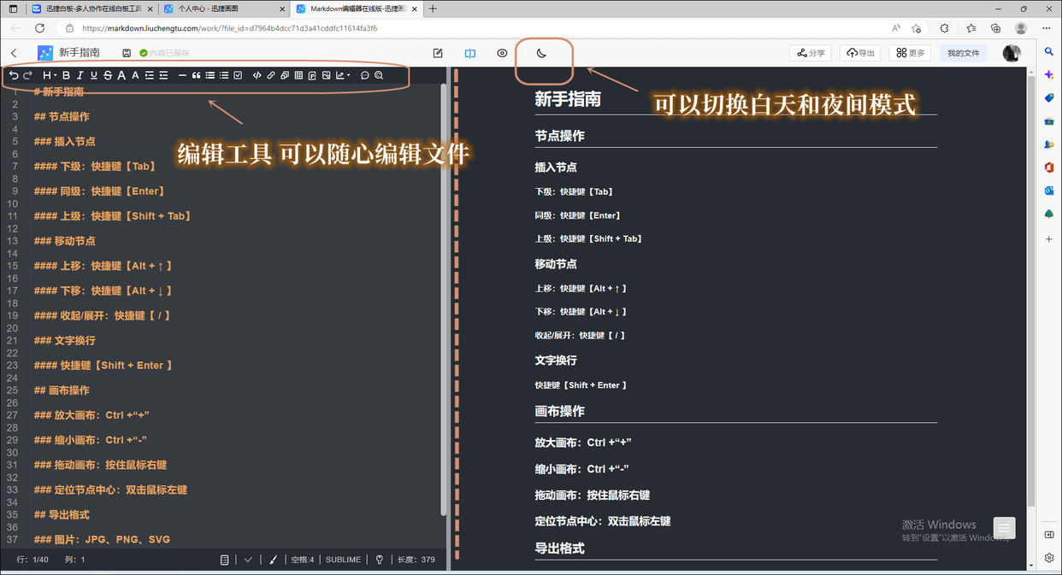Click the lightbulb icon in the status bar
This screenshot has height=575, width=1062.
pos(380,560)
